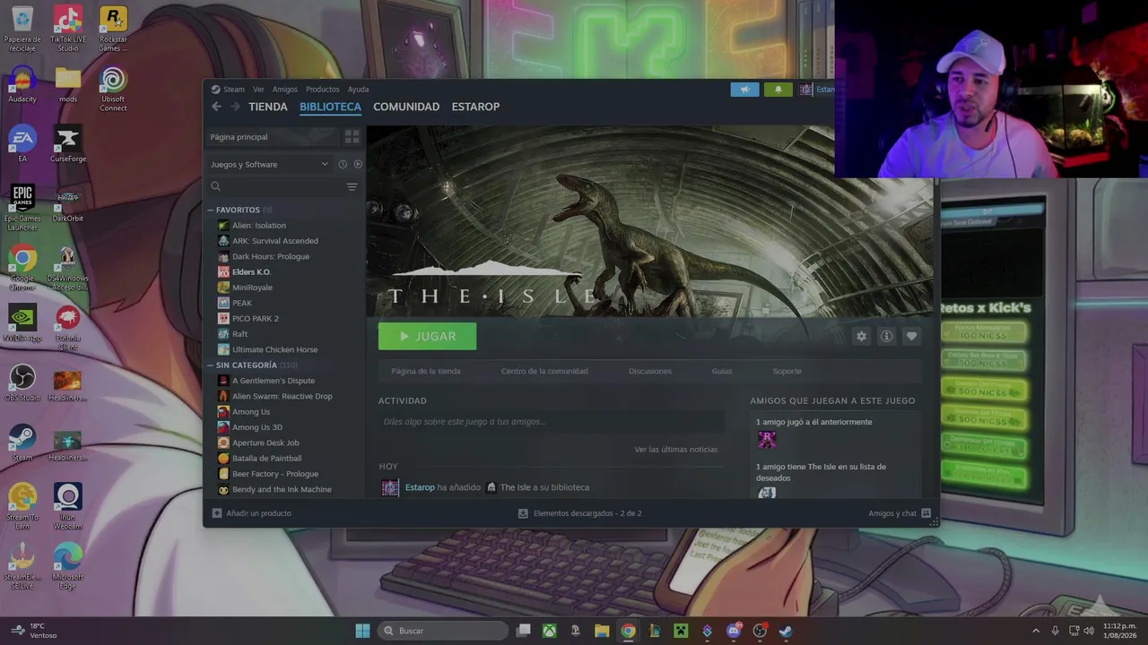
Task: Select A Gentlemen's Dispute
Action: [274, 381]
